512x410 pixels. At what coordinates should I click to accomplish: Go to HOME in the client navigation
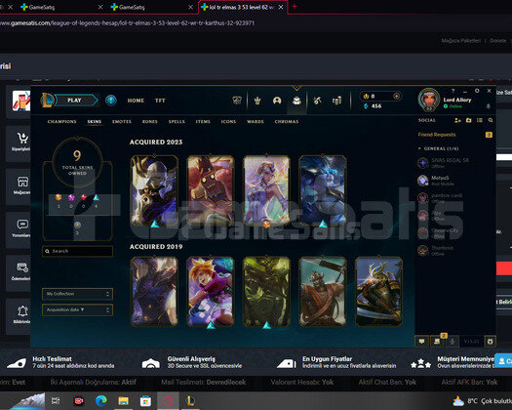click(136, 101)
